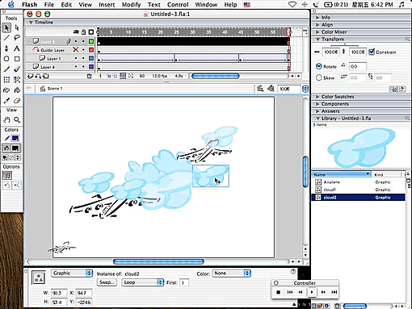Viewport: 412px width, 309px height.
Task: Open the Loop playback dropdown
Action: (143, 282)
